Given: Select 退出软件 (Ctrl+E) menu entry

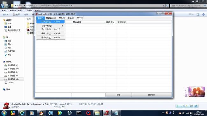Looking at the screenshot, I should (50, 38).
